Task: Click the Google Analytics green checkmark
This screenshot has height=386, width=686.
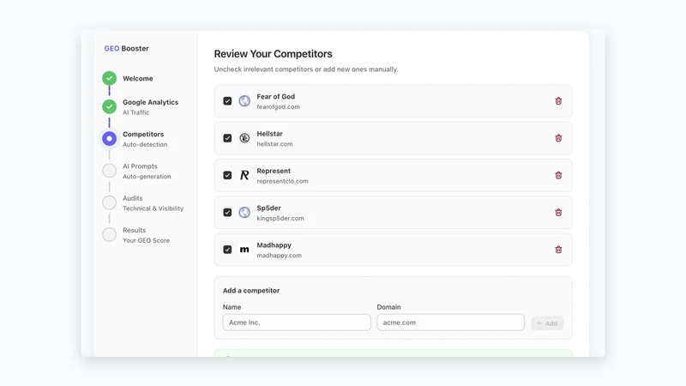Action: click(110, 106)
